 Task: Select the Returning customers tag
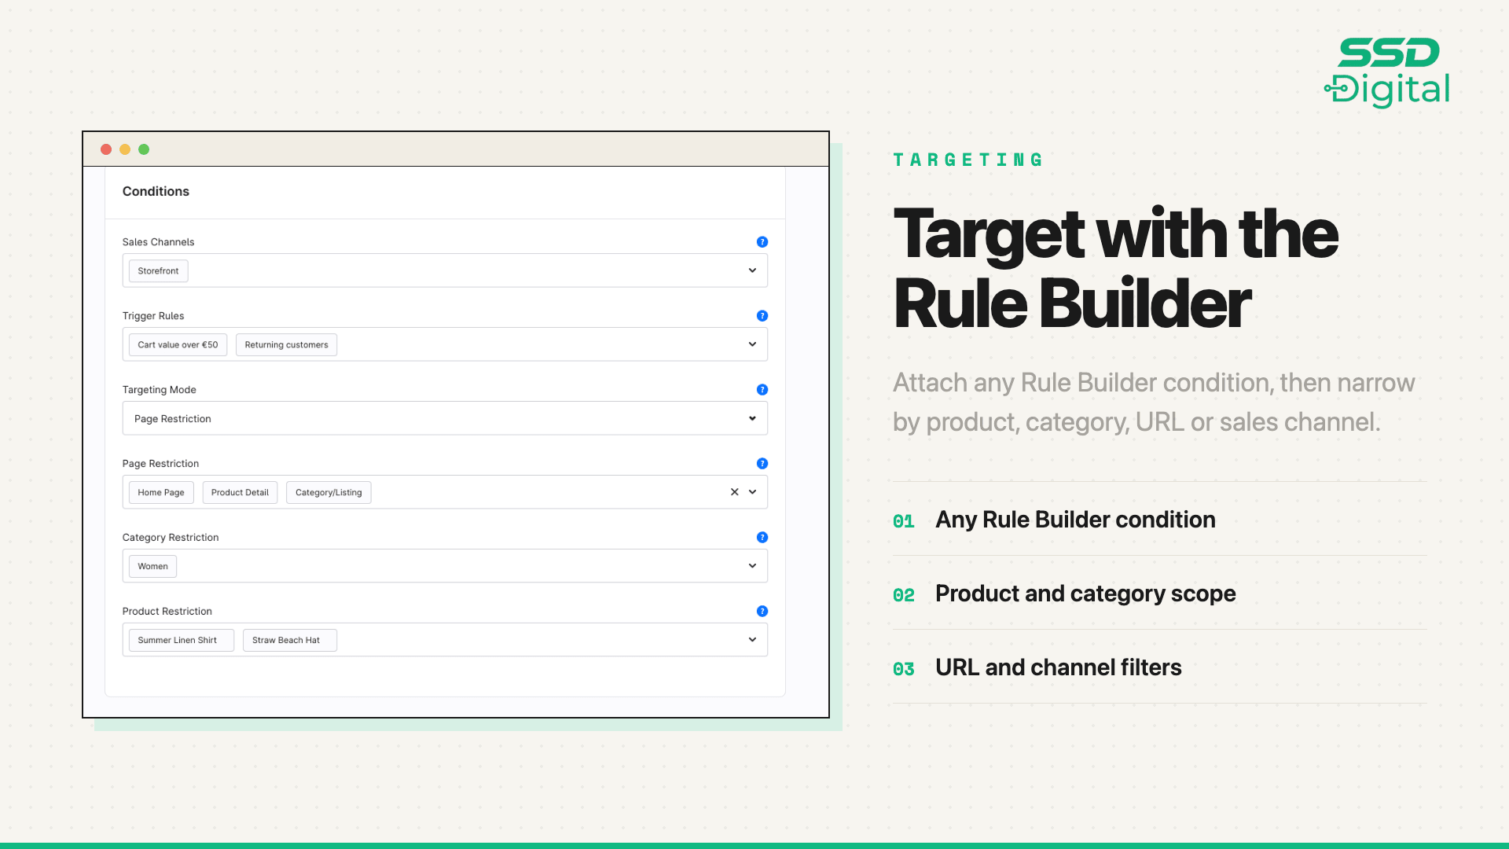point(286,345)
